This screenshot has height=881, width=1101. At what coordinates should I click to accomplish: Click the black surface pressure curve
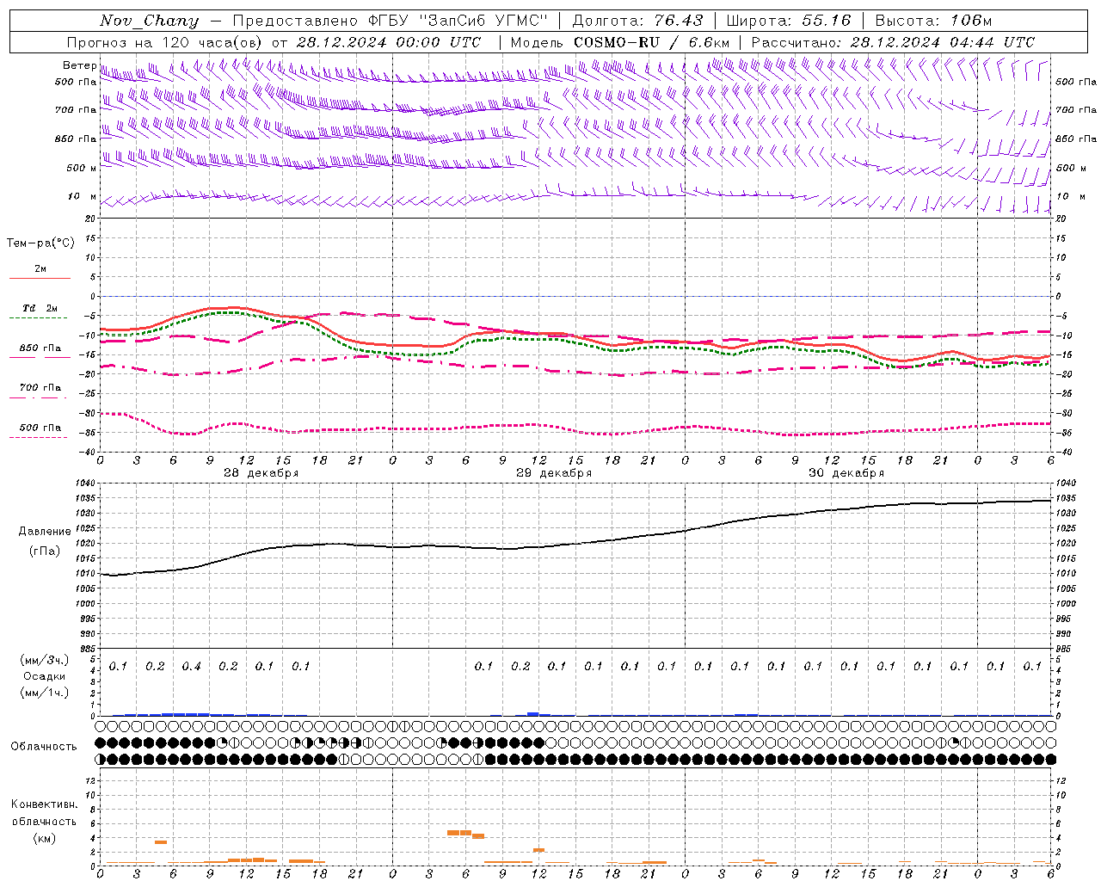[x=575, y=544]
